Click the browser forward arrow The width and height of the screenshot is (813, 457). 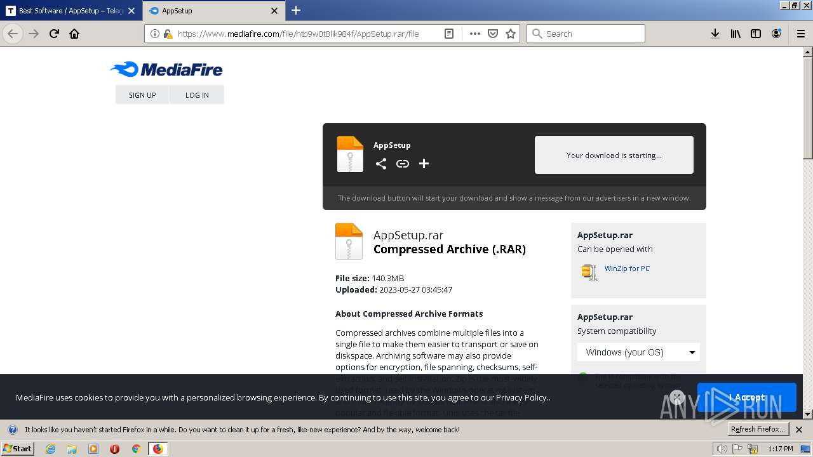click(34, 34)
